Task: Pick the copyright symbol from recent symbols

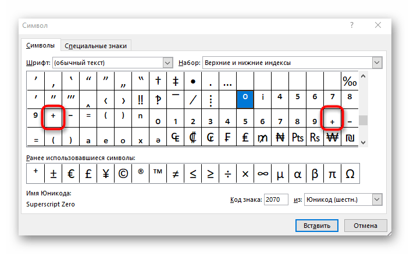Action: 123,173
